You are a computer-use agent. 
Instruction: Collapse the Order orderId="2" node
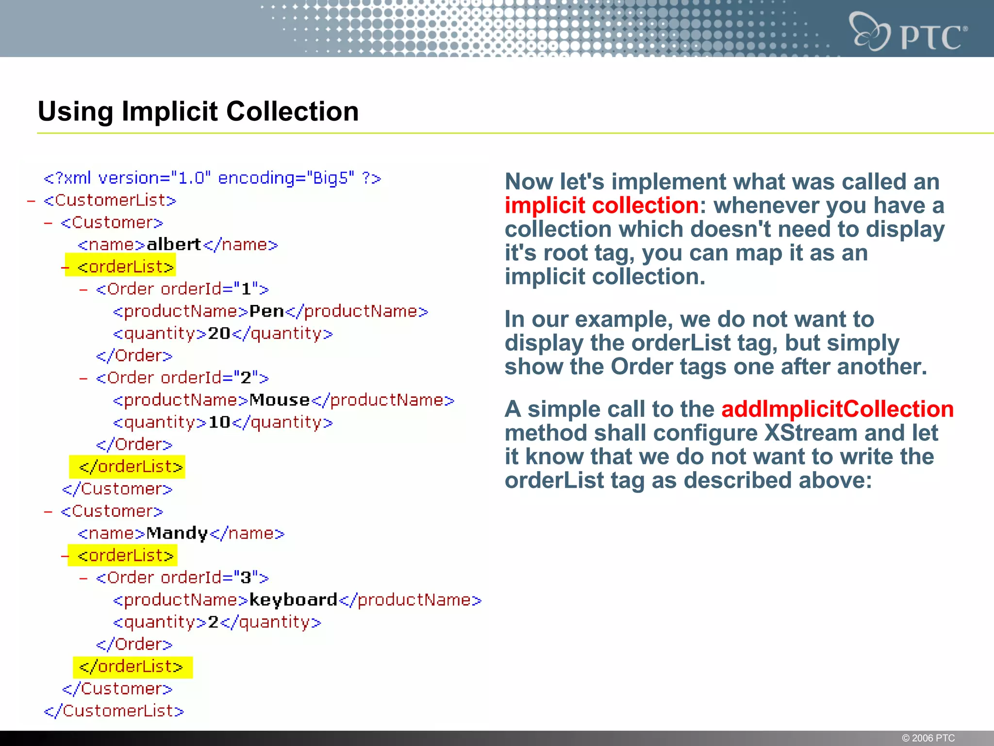point(83,378)
